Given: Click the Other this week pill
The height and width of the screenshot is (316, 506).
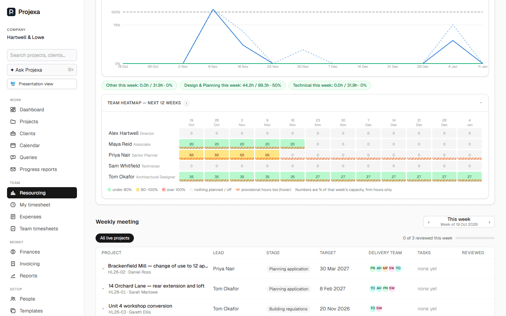Looking at the screenshot, I should (139, 85).
